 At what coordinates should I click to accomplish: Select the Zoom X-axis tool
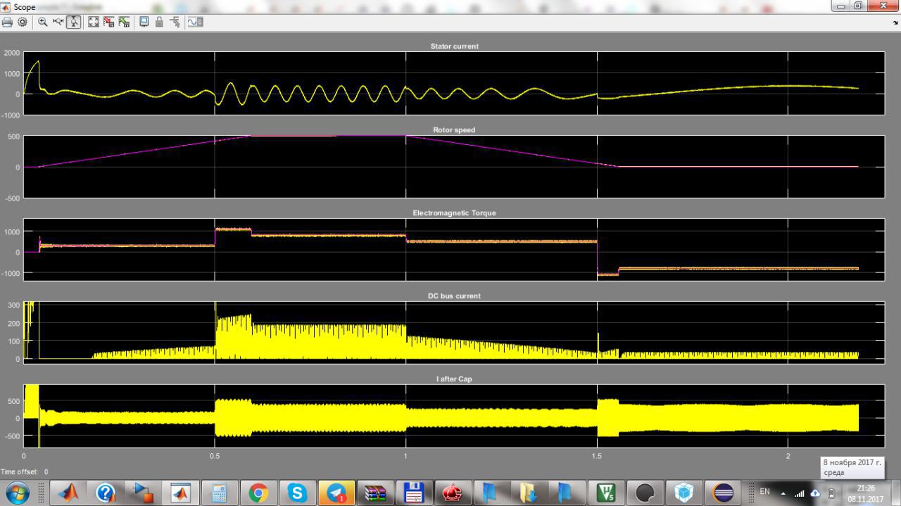(58, 22)
